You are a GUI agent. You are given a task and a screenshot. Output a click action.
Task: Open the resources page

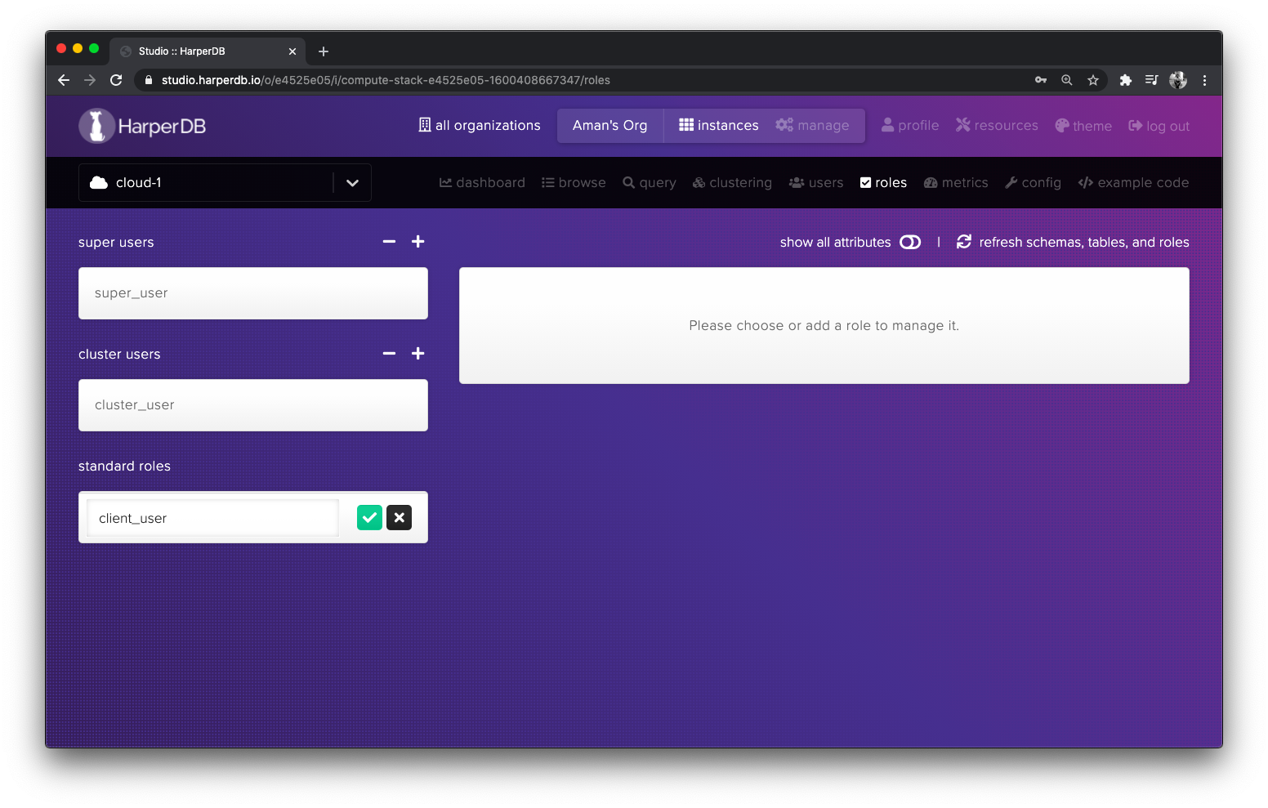pyautogui.click(x=997, y=126)
